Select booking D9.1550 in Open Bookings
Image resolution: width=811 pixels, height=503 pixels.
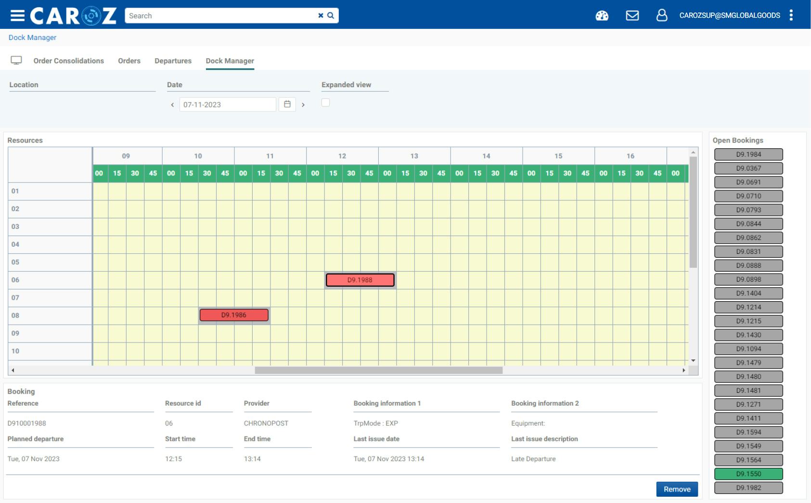click(748, 474)
